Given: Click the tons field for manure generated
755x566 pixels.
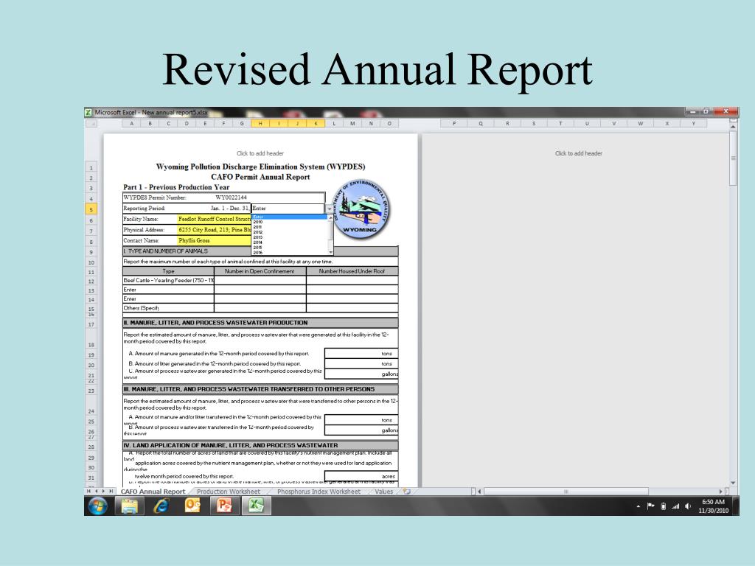Looking at the screenshot, I should (x=361, y=354).
